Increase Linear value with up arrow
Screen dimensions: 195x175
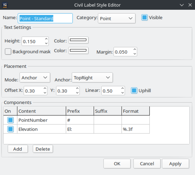[x=122, y=88]
